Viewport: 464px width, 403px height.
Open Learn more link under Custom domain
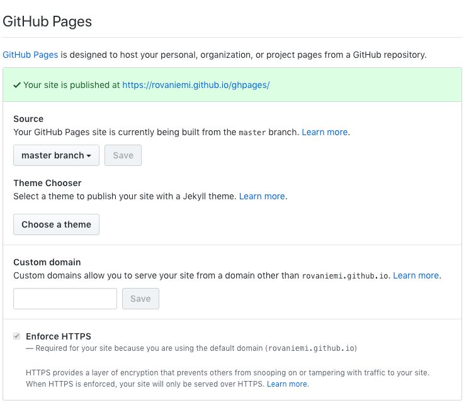click(416, 275)
